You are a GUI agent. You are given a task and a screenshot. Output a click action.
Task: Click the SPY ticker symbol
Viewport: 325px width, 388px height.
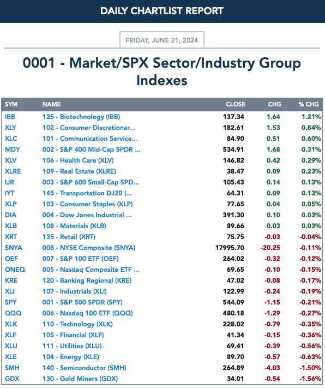[11, 302]
